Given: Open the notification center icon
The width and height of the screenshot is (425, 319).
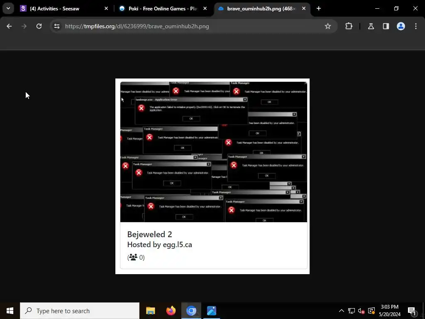Looking at the screenshot, I should [412, 311].
